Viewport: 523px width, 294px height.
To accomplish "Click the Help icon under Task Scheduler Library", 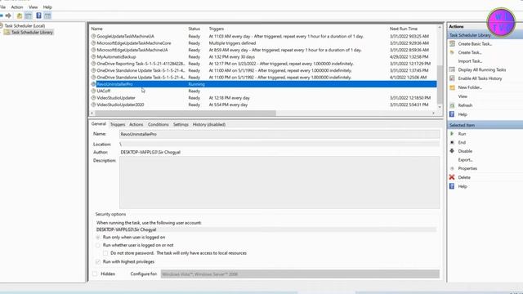I will pos(452,114).
